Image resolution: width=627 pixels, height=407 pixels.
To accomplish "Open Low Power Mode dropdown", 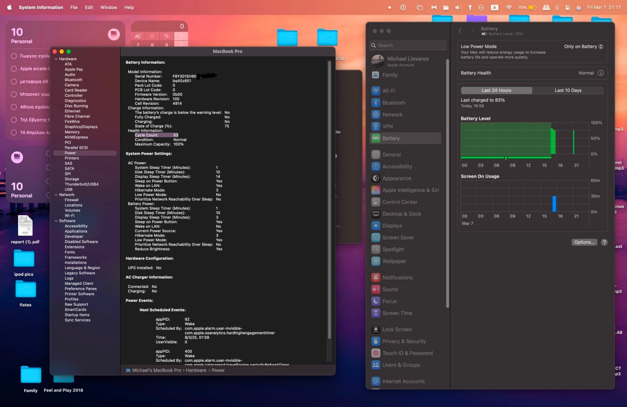I will [584, 47].
